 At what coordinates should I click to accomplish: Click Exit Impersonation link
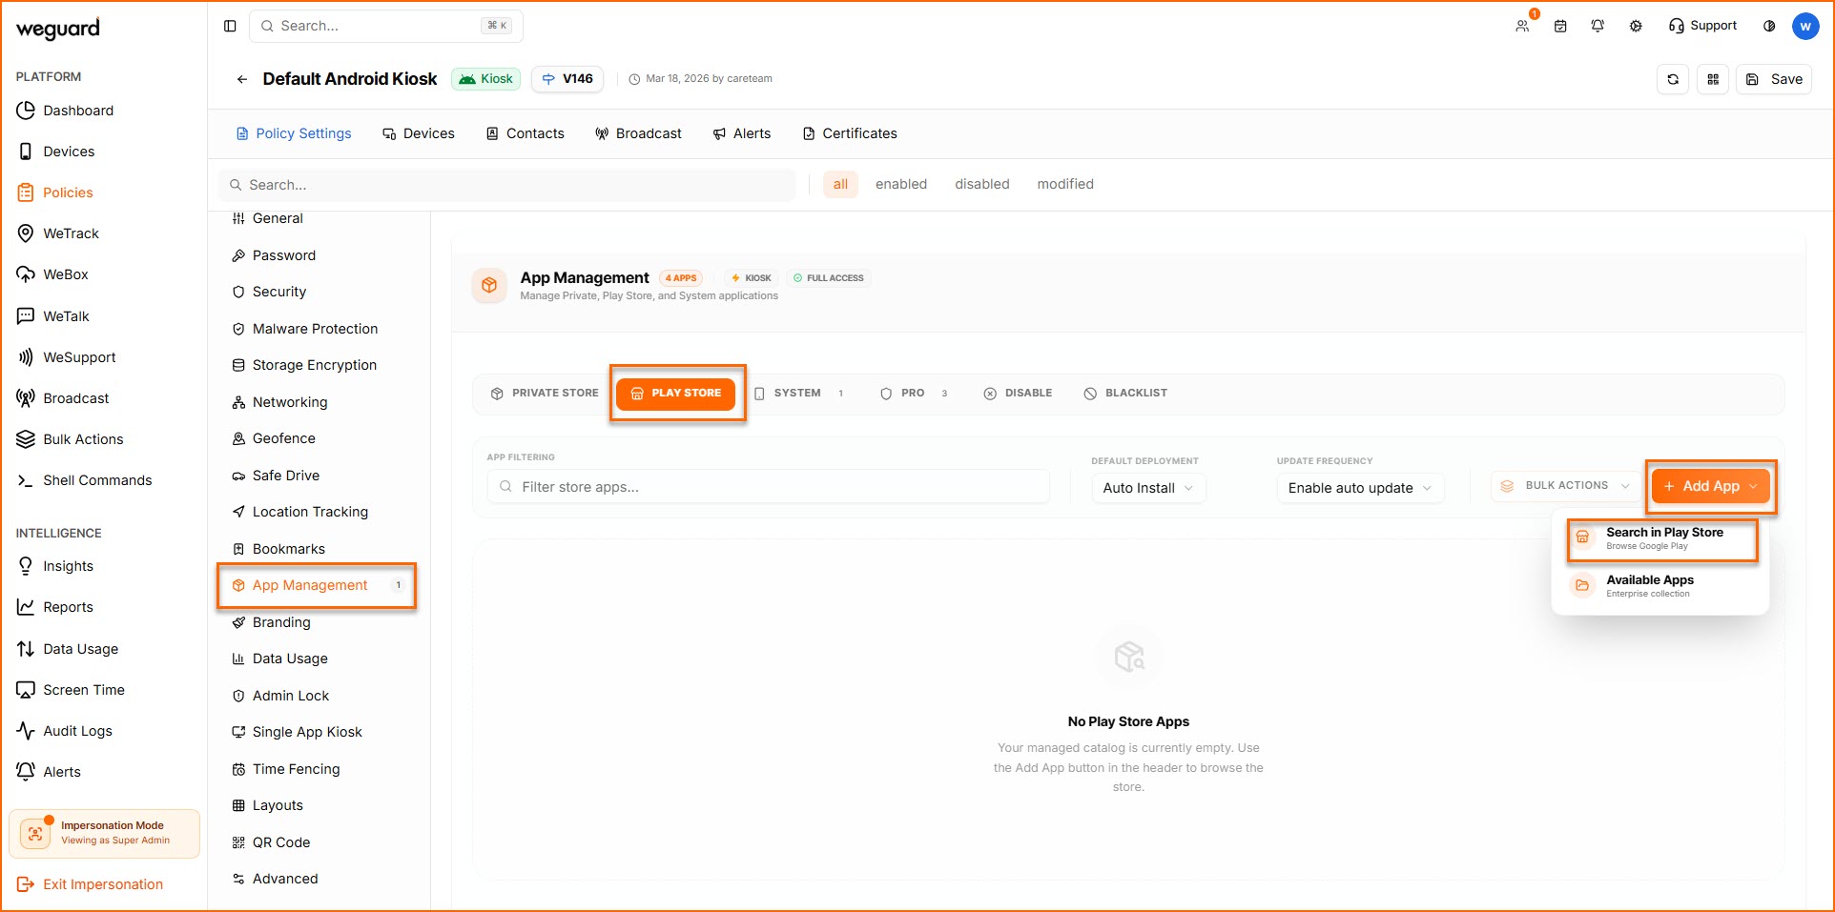[102, 884]
